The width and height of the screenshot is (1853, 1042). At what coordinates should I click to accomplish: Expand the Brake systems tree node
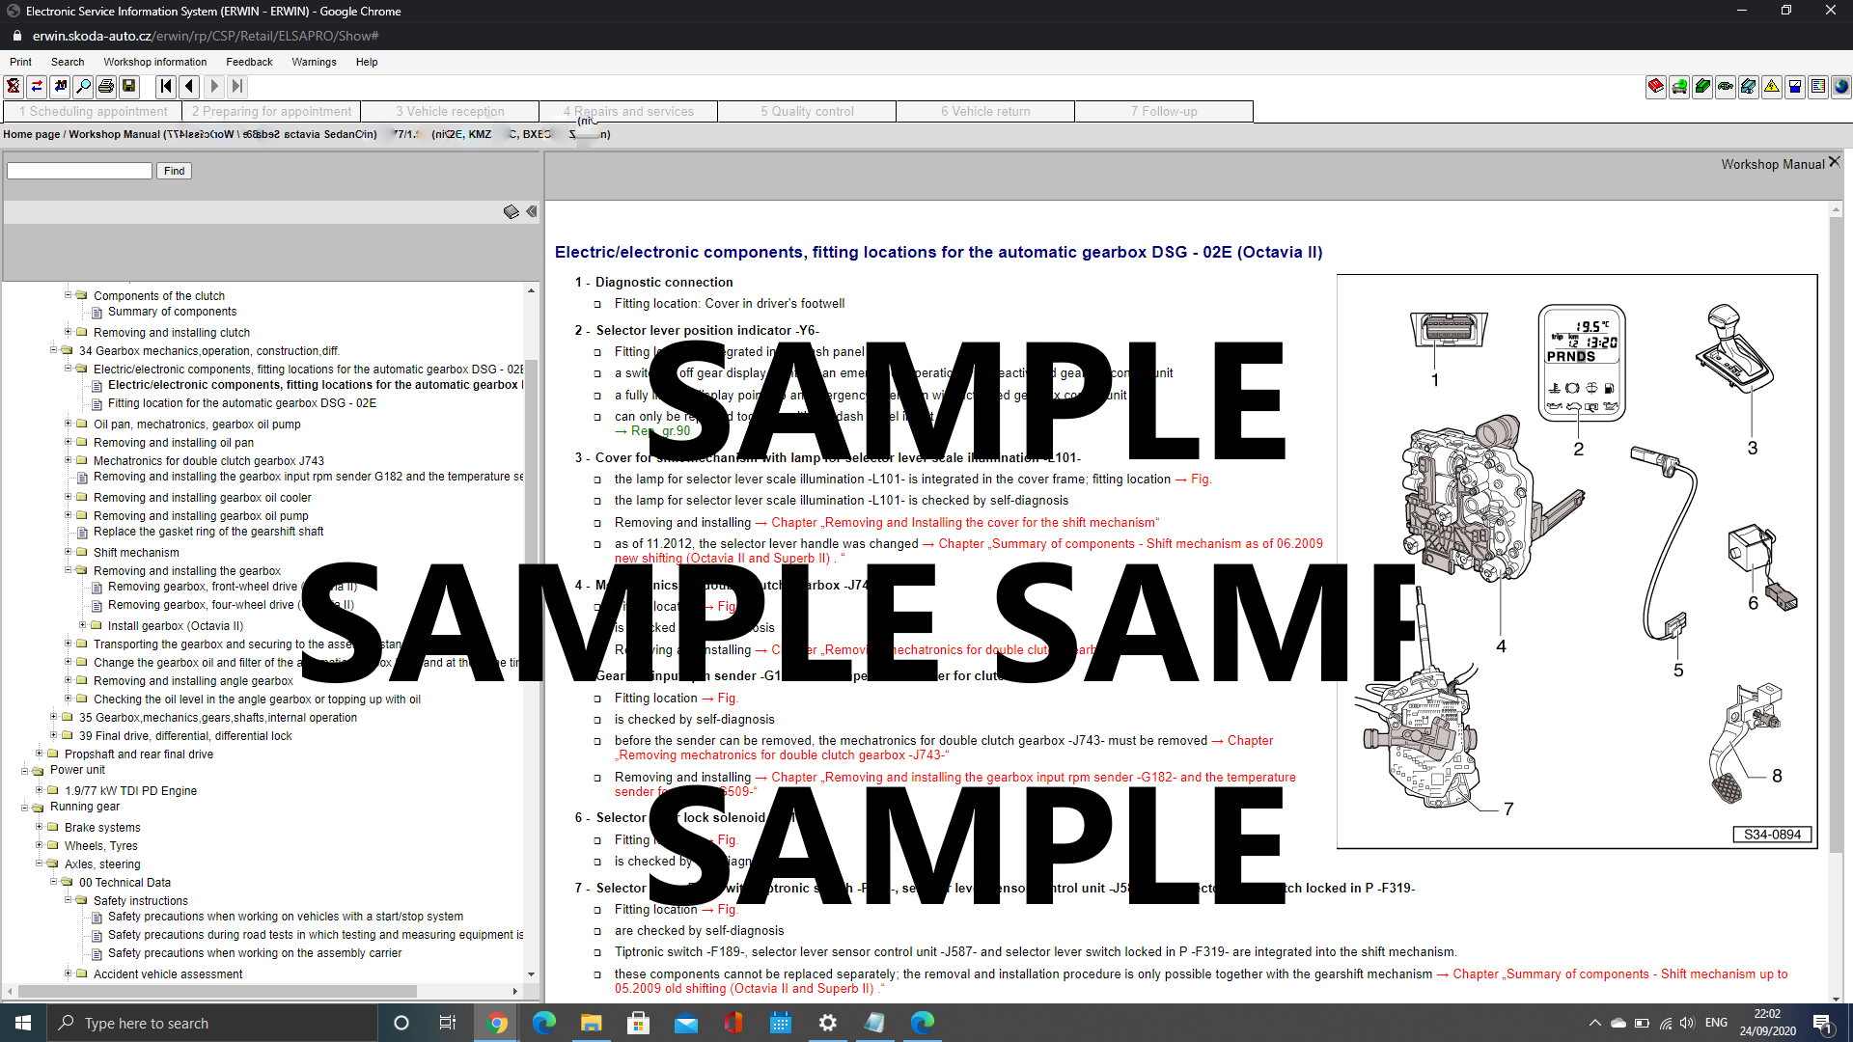(40, 827)
